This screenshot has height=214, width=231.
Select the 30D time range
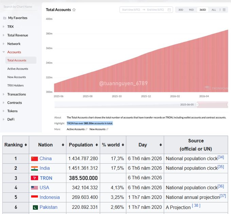(x=181, y=10)
